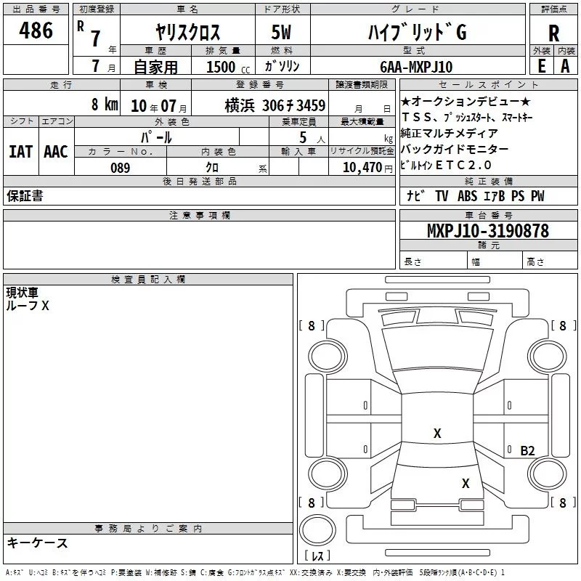The height and width of the screenshot is (581, 581).
Task: Select the 幅 dimension cell
Action: coord(495,261)
